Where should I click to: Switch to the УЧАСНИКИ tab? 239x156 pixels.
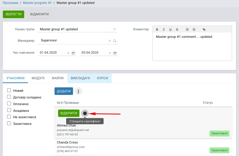[x=15, y=78]
